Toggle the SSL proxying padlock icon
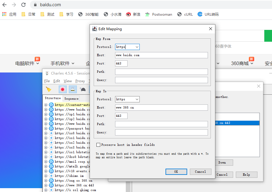This screenshot has height=192, width=272. click(73, 89)
